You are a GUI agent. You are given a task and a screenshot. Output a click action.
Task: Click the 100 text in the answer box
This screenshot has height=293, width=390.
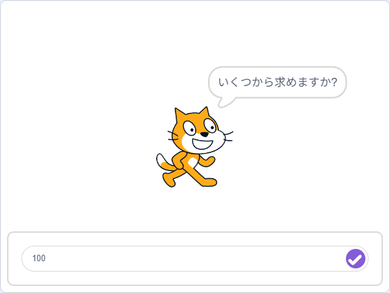[x=39, y=259]
